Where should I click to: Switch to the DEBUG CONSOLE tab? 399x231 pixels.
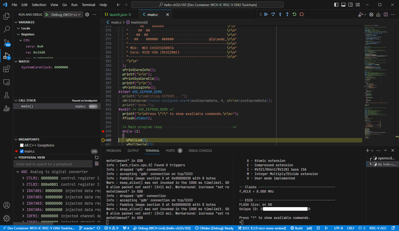(200, 151)
